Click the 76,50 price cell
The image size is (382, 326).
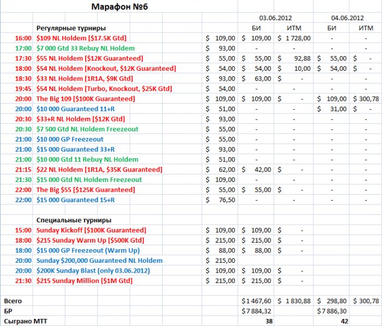point(220,200)
